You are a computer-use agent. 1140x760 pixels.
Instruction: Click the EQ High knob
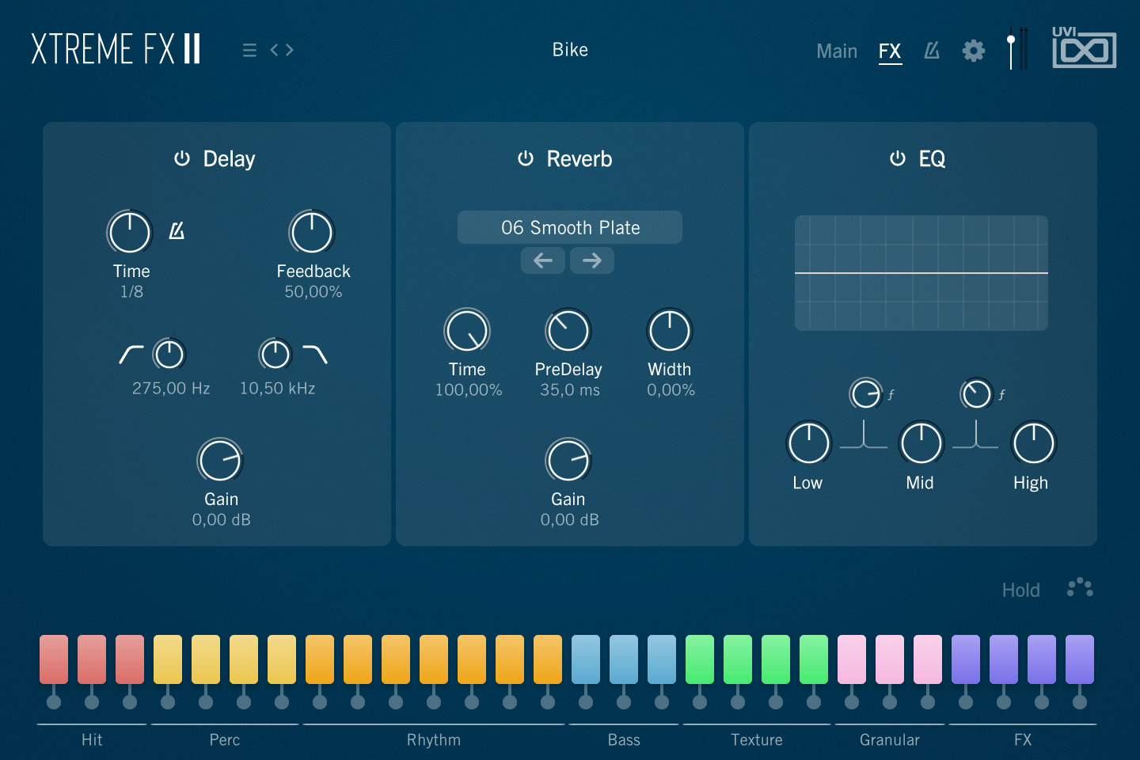point(1033,443)
